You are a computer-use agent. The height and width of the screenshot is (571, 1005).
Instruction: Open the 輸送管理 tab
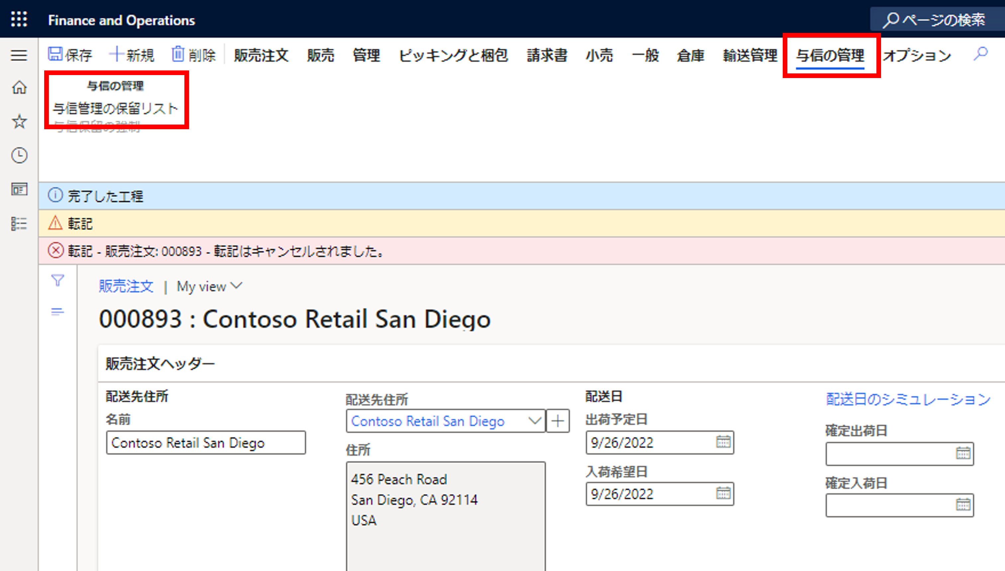tap(750, 55)
